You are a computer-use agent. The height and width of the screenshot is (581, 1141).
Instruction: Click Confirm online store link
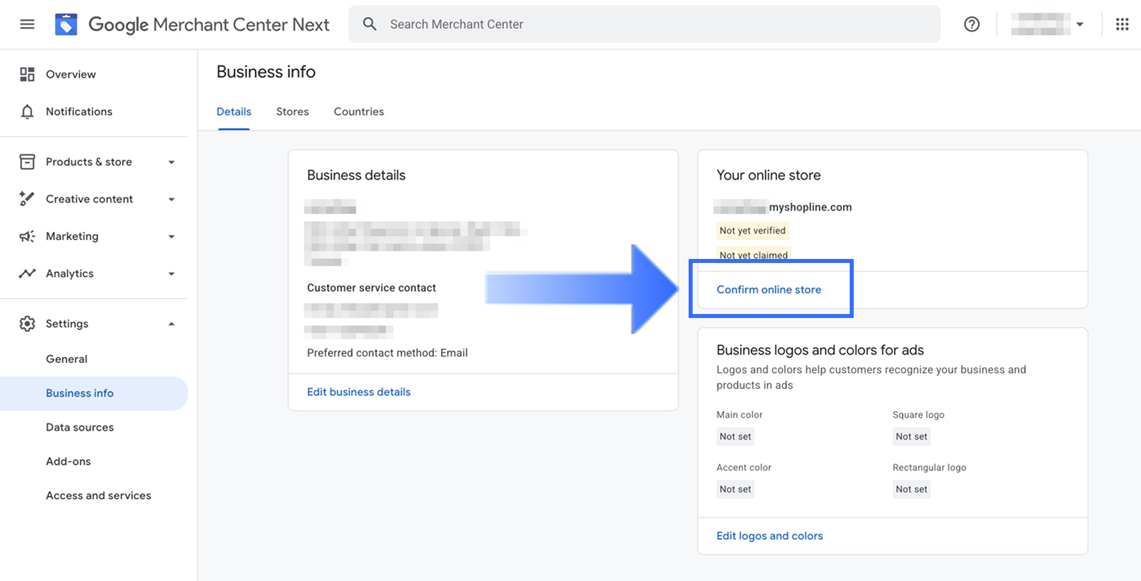(x=768, y=290)
